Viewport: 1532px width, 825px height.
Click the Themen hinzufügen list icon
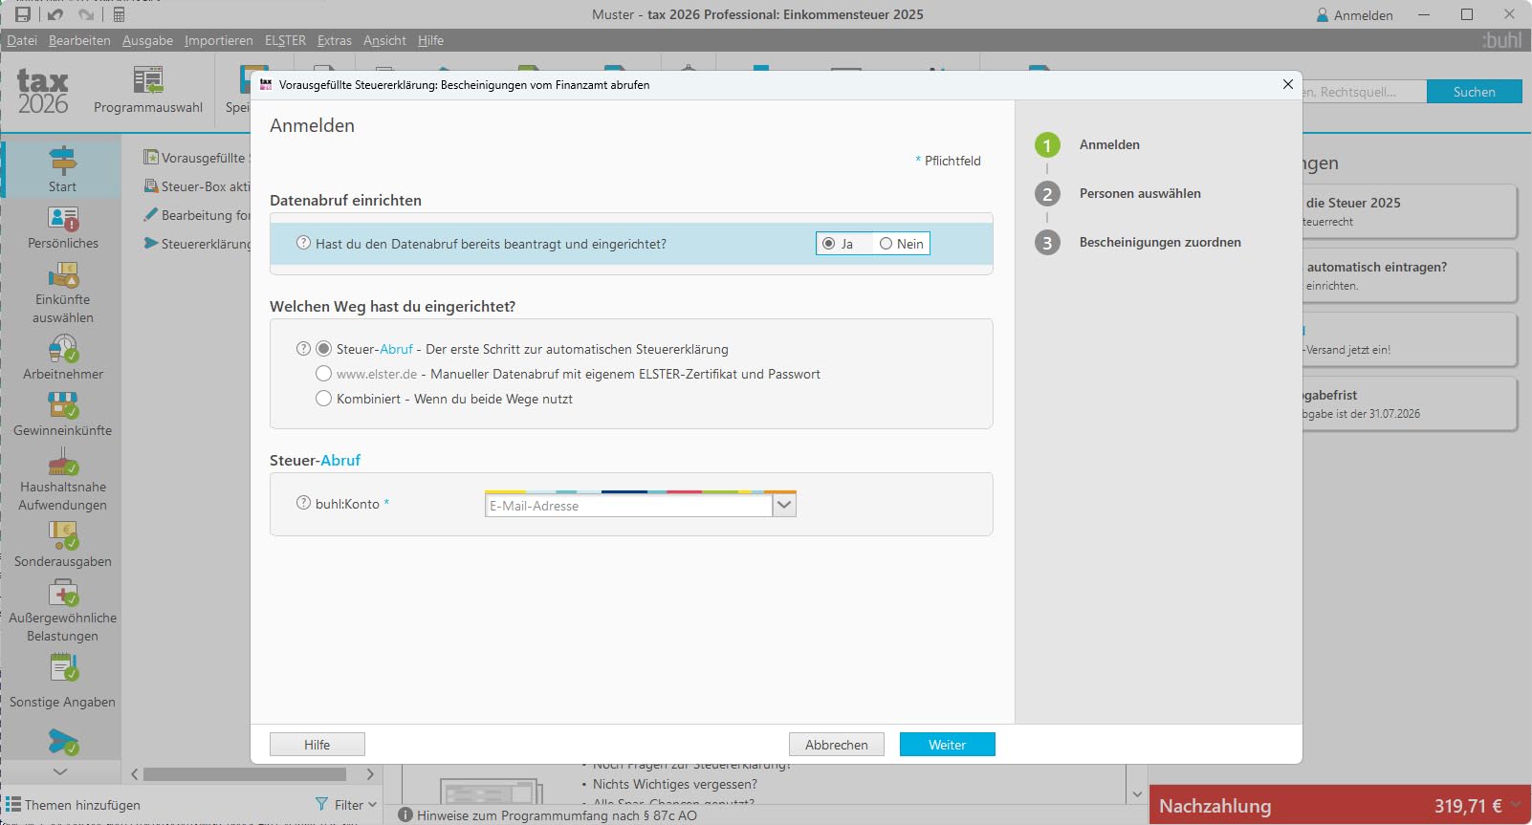13,804
